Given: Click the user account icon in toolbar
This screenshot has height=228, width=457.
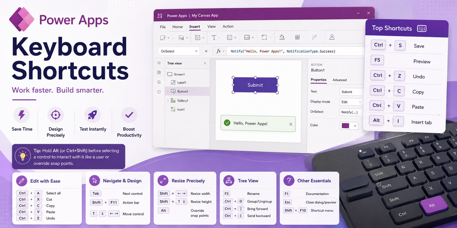Looking at the screenshot, I should point(332,37).
